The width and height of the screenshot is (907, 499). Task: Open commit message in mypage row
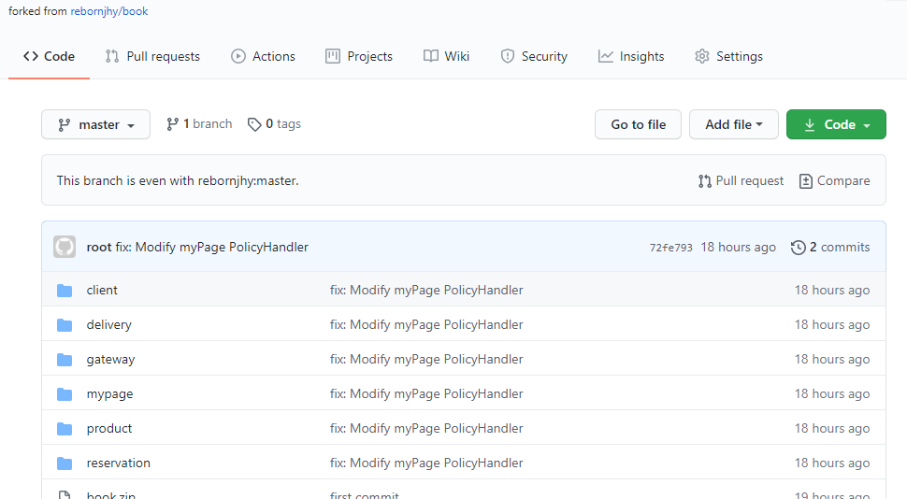426,393
